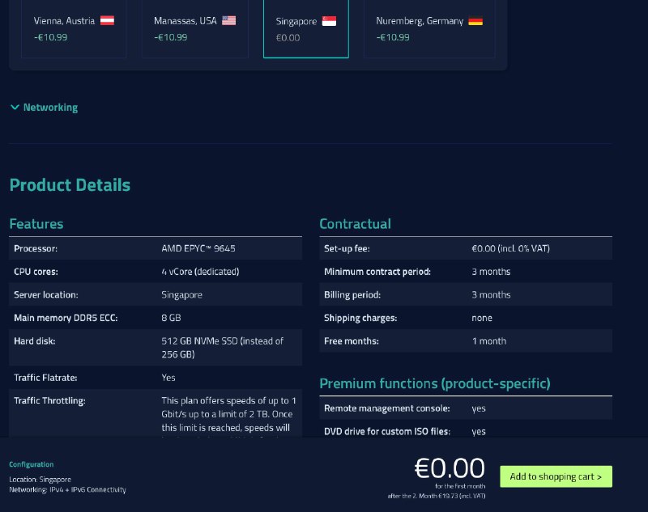
Task: Click the Traffic Throttling row label
Action: click(49, 400)
